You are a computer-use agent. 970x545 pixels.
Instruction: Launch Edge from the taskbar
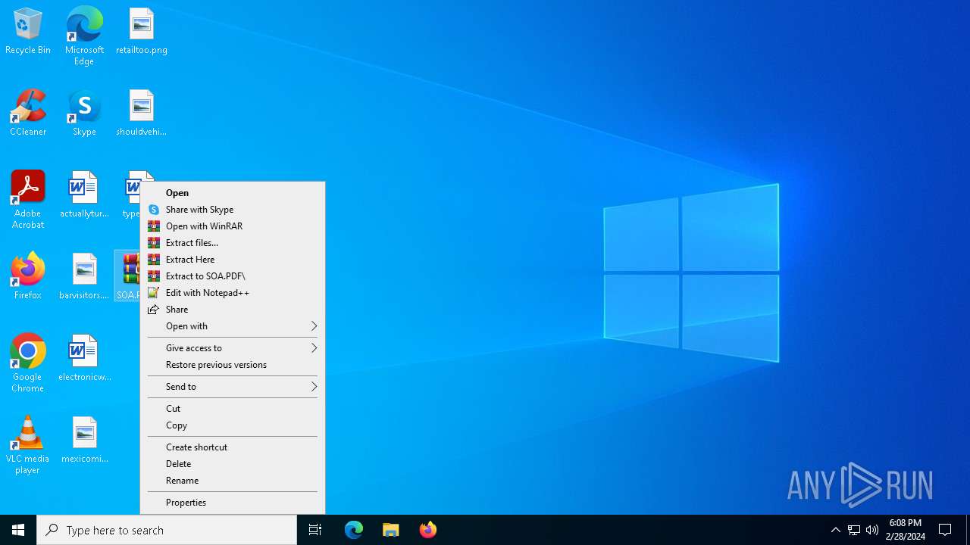(x=354, y=530)
